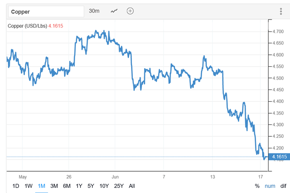Select the 10Y time range
This screenshot has height=193, width=290.
(x=104, y=186)
